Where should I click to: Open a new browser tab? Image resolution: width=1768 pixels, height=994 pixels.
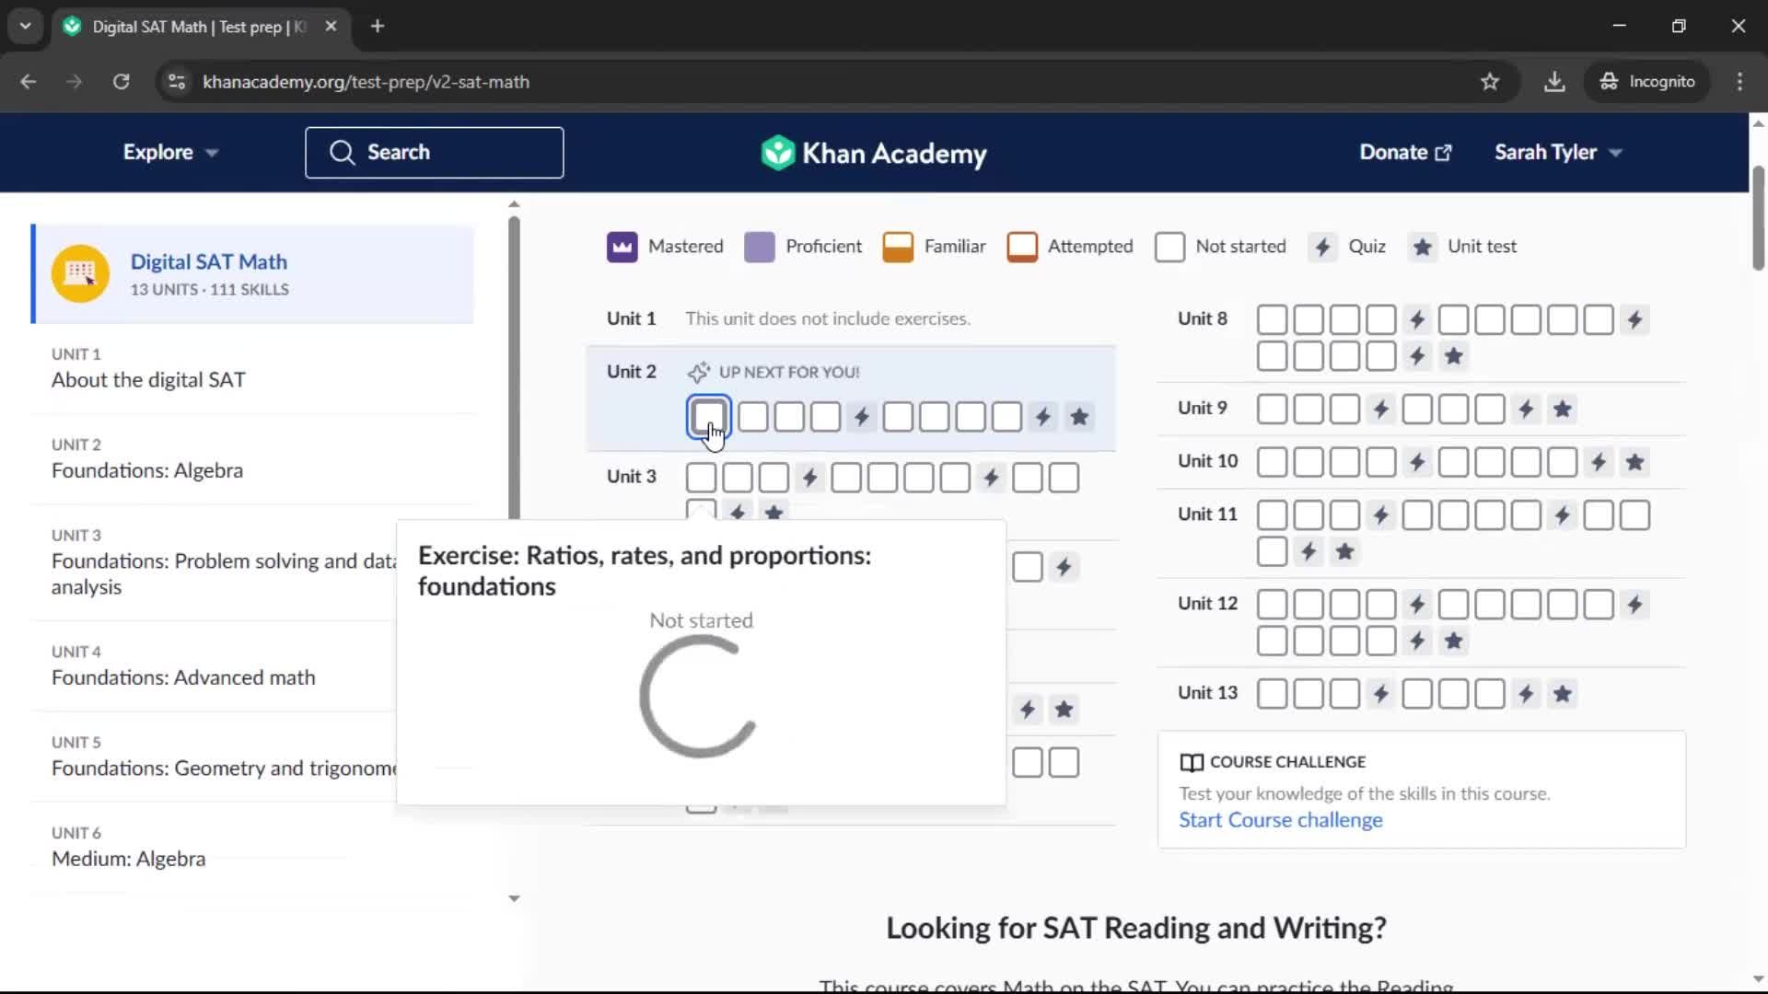click(378, 27)
